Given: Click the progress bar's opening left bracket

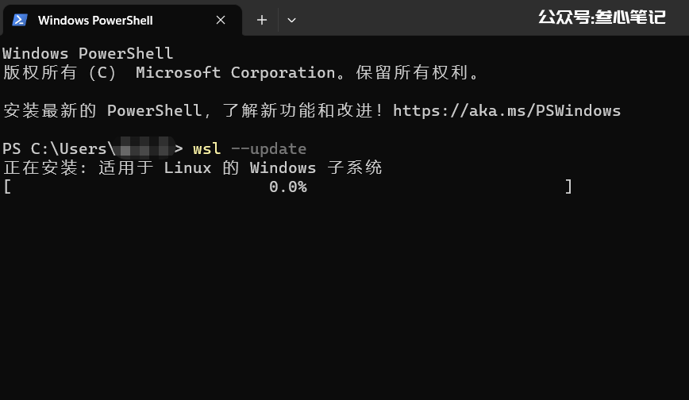Looking at the screenshot, I should point(7,187).
